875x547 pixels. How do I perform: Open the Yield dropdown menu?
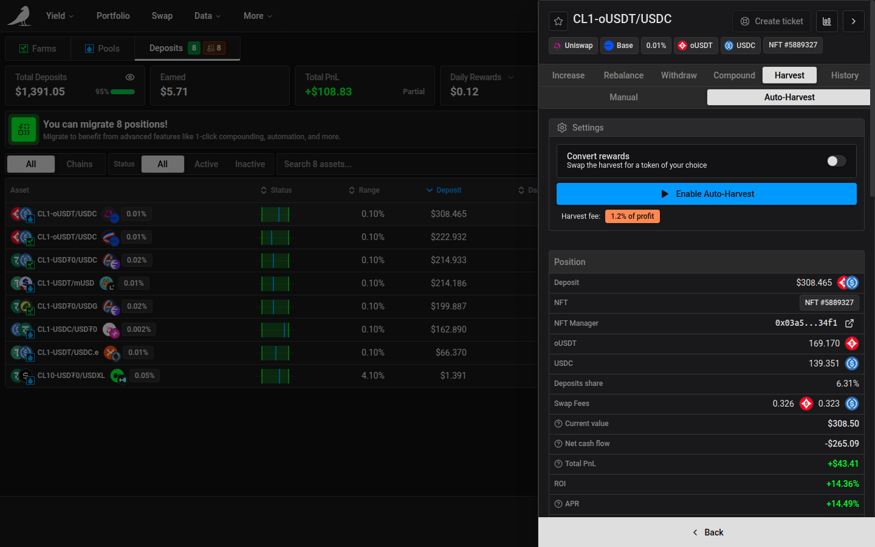tap(60, 16)
